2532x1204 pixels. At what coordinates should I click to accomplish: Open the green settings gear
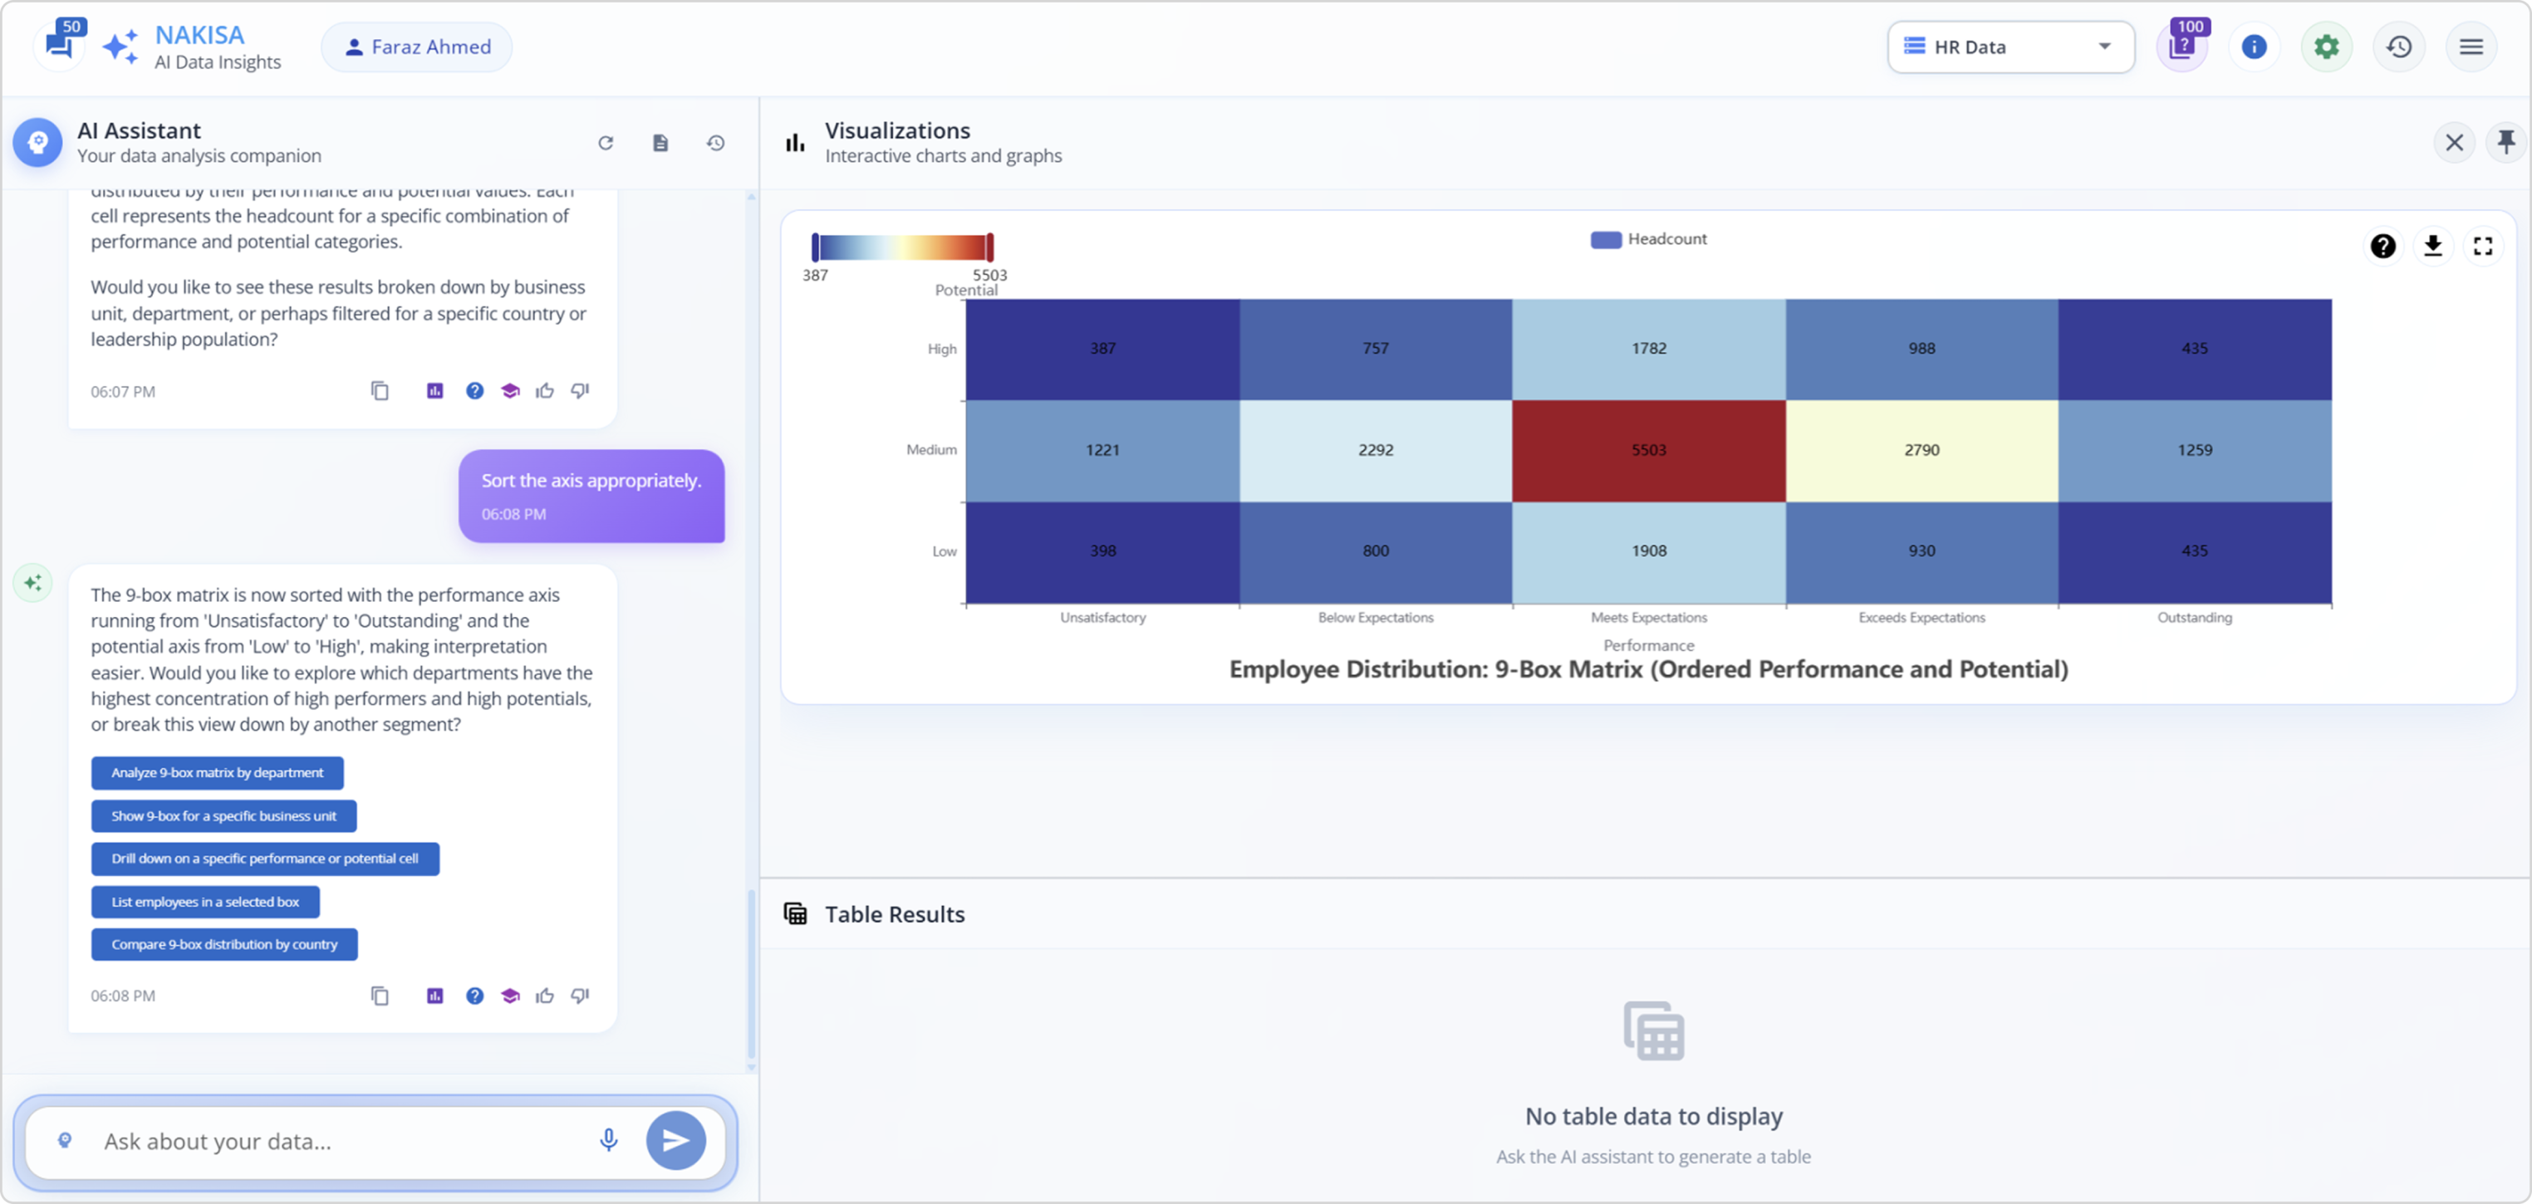[x=2326, y=46]
